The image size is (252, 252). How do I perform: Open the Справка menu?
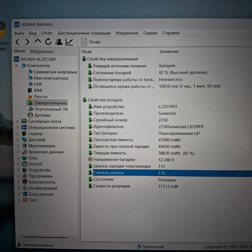(171, 33)
